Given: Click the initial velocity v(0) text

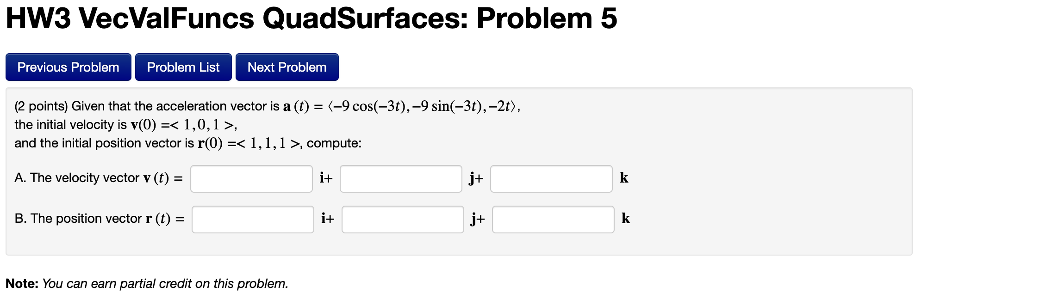Looking at the screenshot, I should [x=125, y=125].
